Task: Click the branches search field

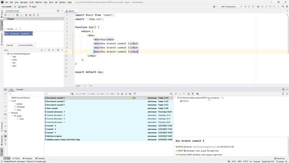Action: click(26, 94)
